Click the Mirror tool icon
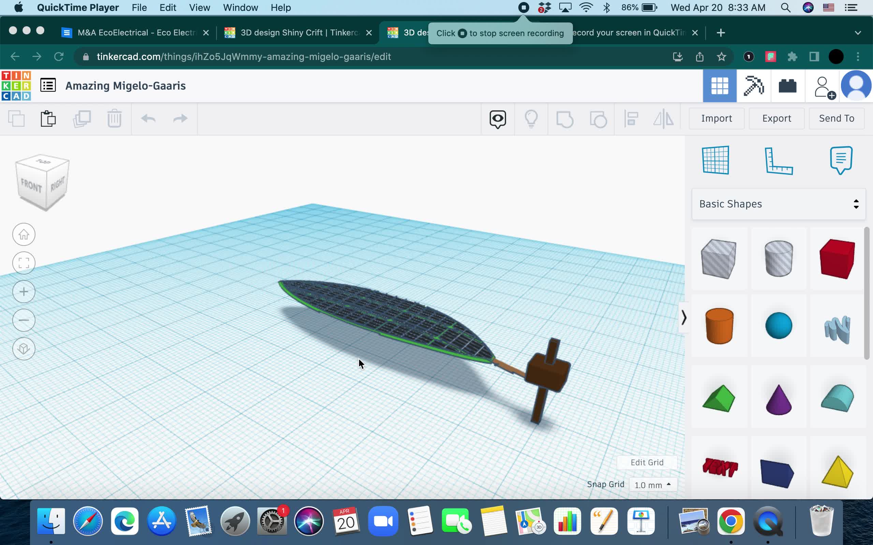 click(663, 119)
